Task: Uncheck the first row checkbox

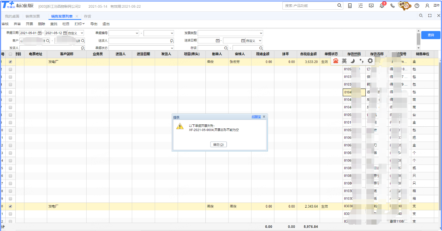Action: [x=10, y=62]
